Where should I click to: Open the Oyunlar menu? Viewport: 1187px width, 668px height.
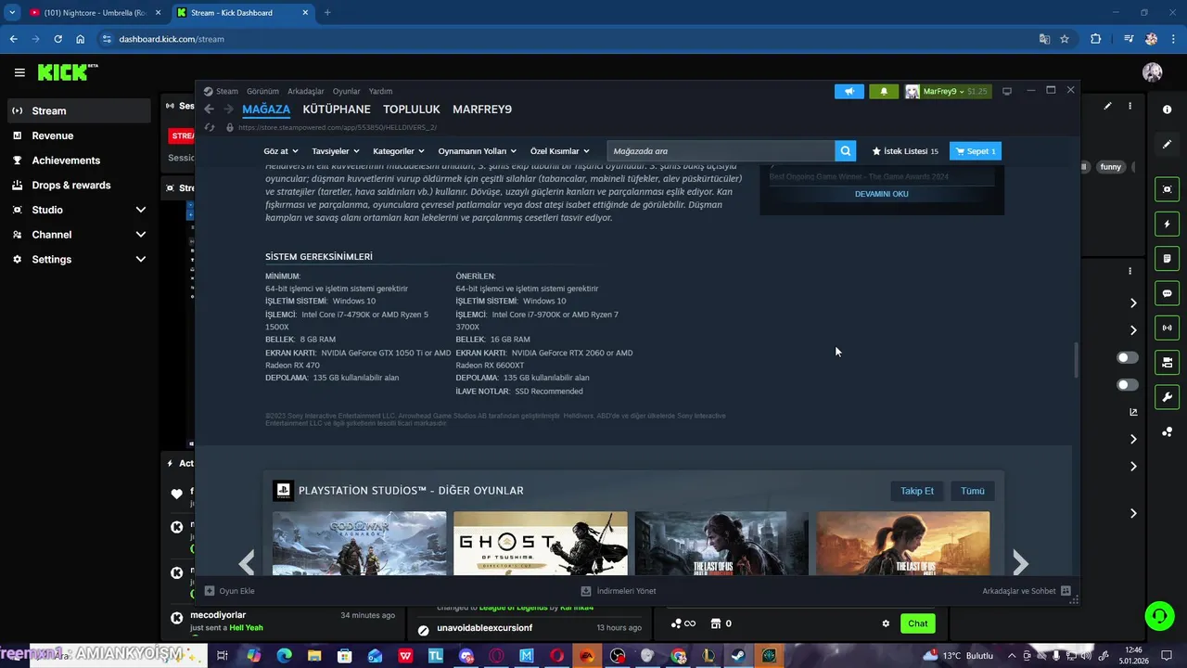click(x=347, y=91)
